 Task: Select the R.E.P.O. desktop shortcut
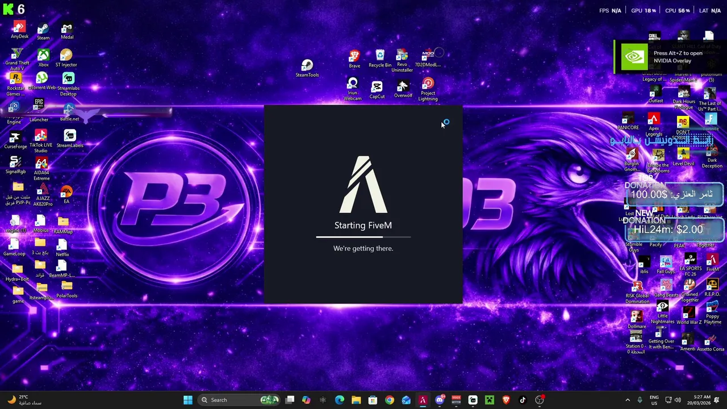(712, 288)
